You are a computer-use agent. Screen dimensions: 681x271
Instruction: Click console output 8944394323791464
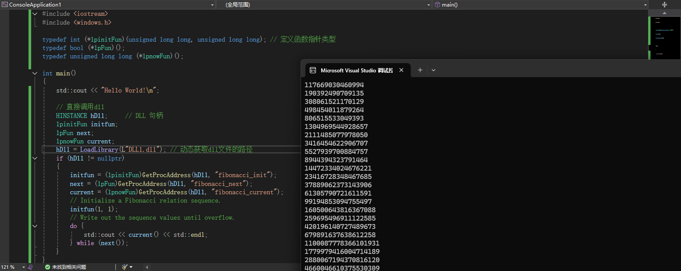(x=336, y=160)
